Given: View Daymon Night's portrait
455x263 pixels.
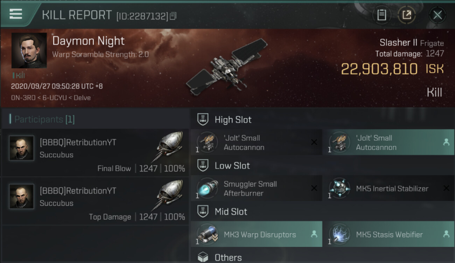Looking at the screenshot, I should tap(29, 50).
